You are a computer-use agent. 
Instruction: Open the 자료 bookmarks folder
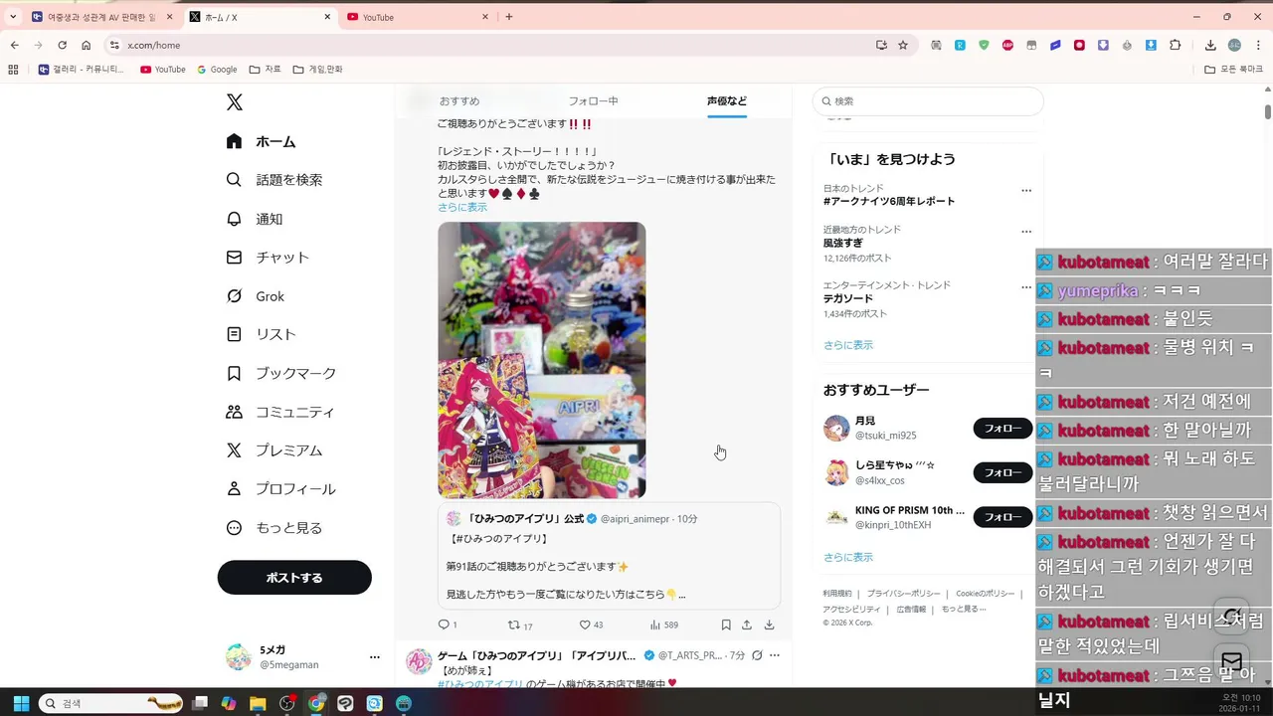[266, 70]
